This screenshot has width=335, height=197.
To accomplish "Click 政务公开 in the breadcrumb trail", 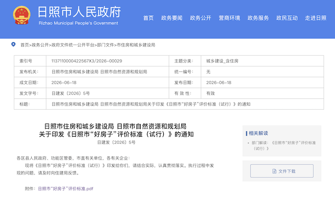I will [x=40, y=45].
